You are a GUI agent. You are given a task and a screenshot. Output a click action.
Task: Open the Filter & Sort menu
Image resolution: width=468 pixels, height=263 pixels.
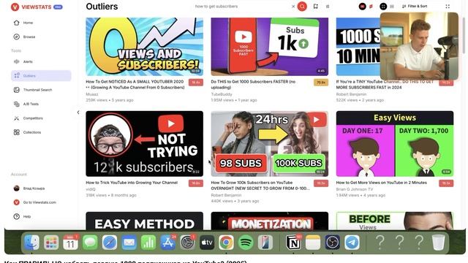click(415, 7)
